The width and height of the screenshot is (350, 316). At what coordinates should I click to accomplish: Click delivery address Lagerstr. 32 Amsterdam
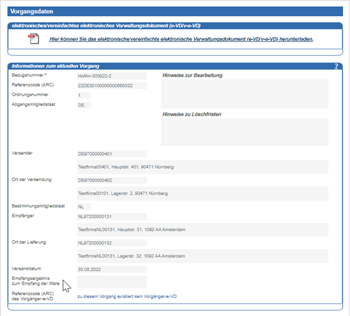pyautogui.click(x=203, y=256)
